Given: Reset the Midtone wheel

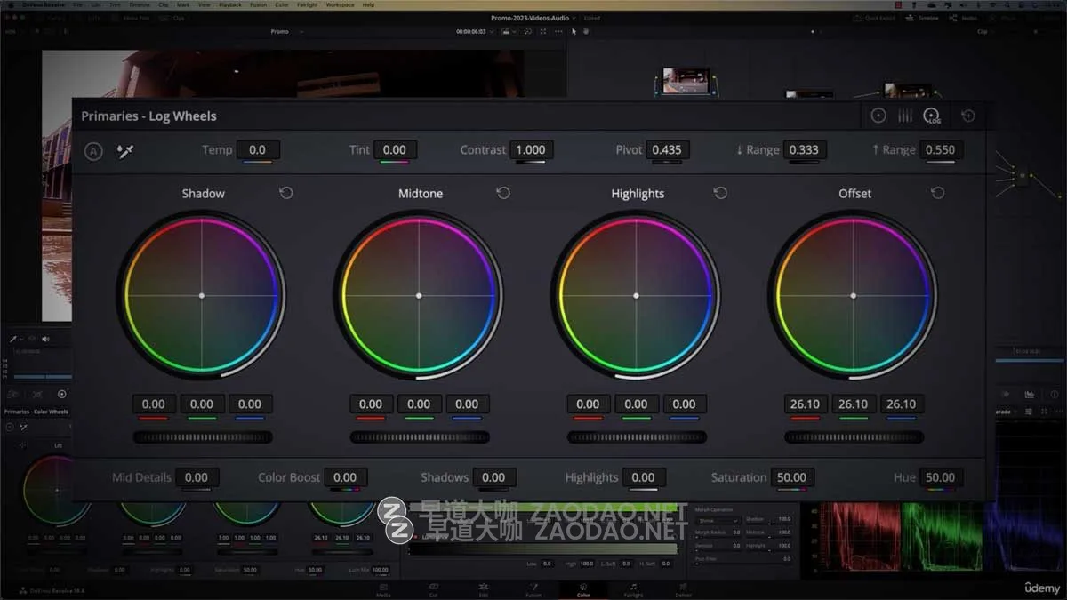Looking at the screenshot, I should 502,193.
